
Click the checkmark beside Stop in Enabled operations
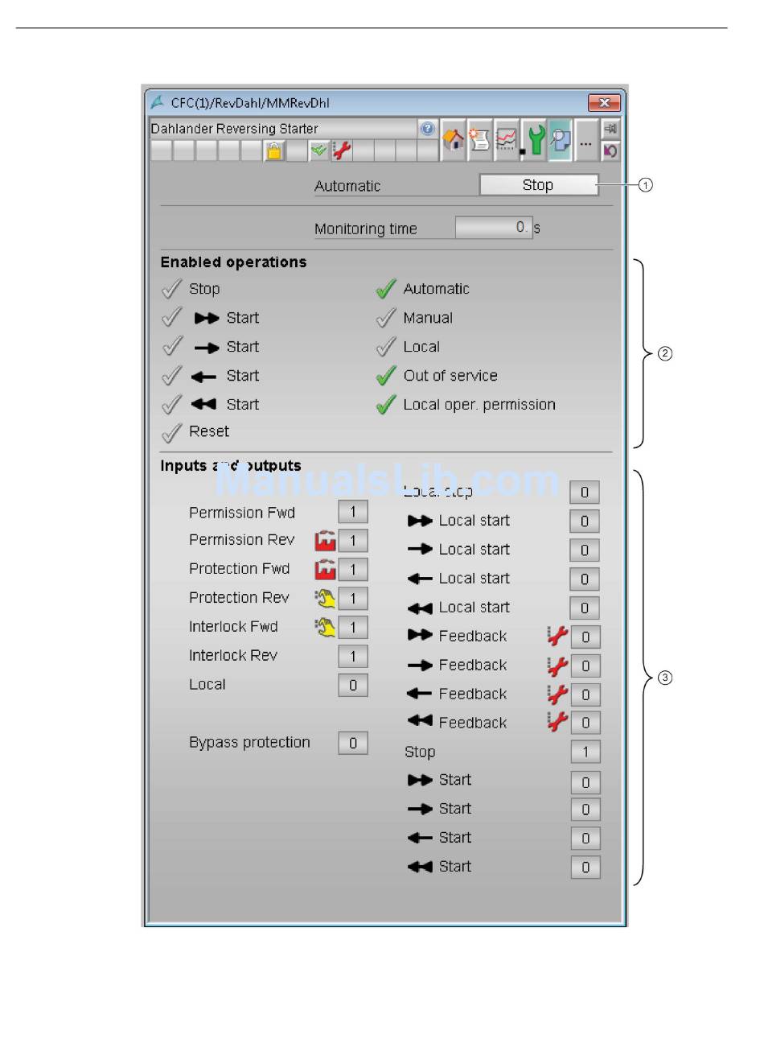(171, 289)
